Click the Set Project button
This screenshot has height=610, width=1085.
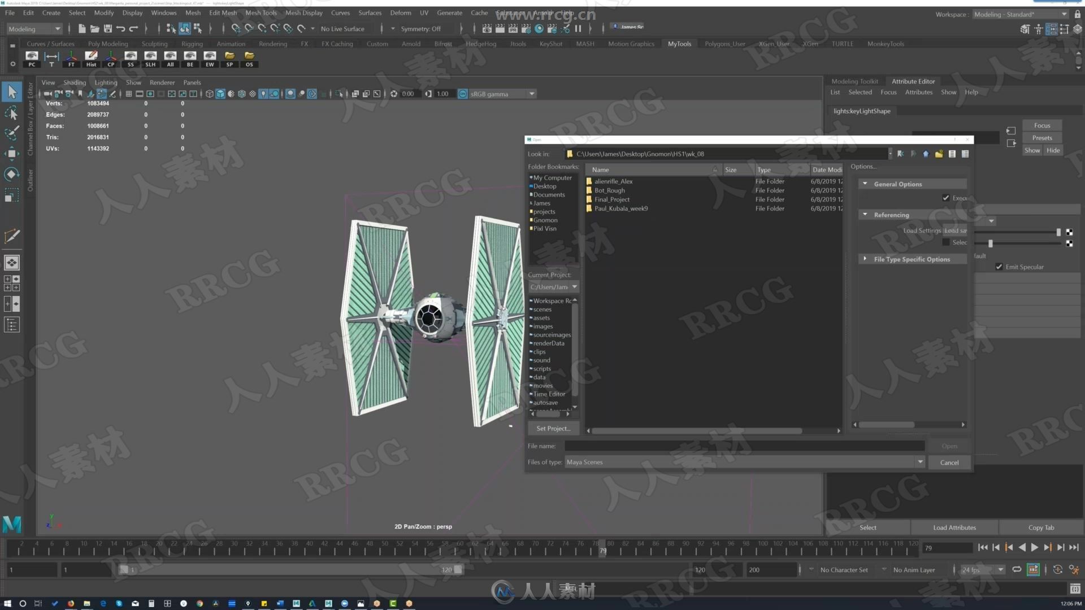[x=552, y=428]
